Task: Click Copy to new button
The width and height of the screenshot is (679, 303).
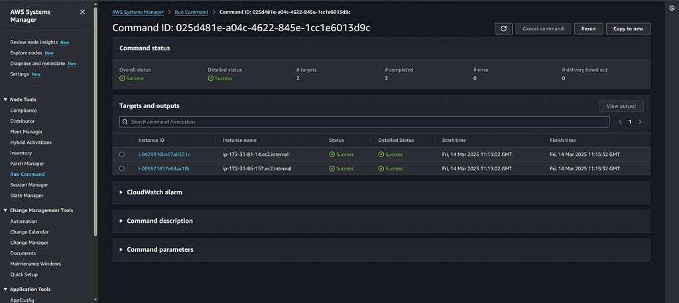Action: coord(629,29)
